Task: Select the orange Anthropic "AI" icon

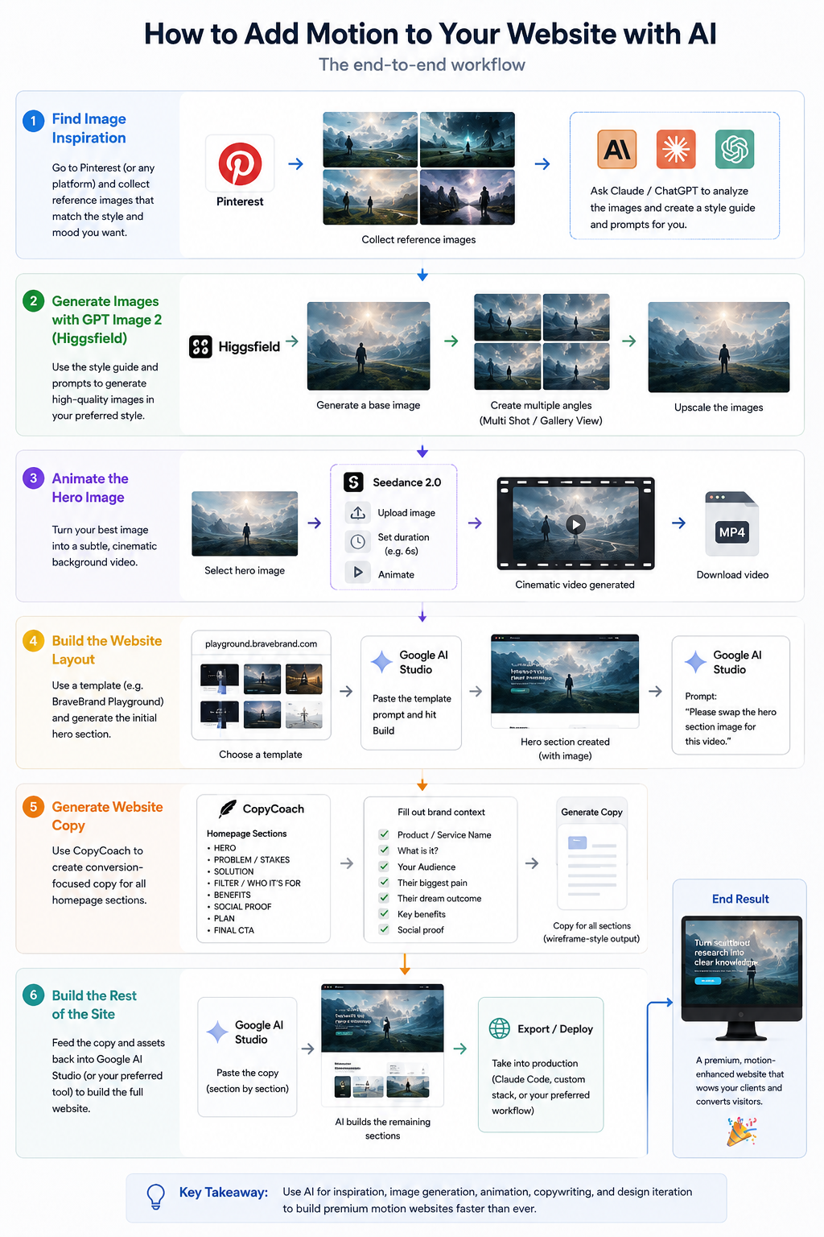Action: tap(617, 149)
